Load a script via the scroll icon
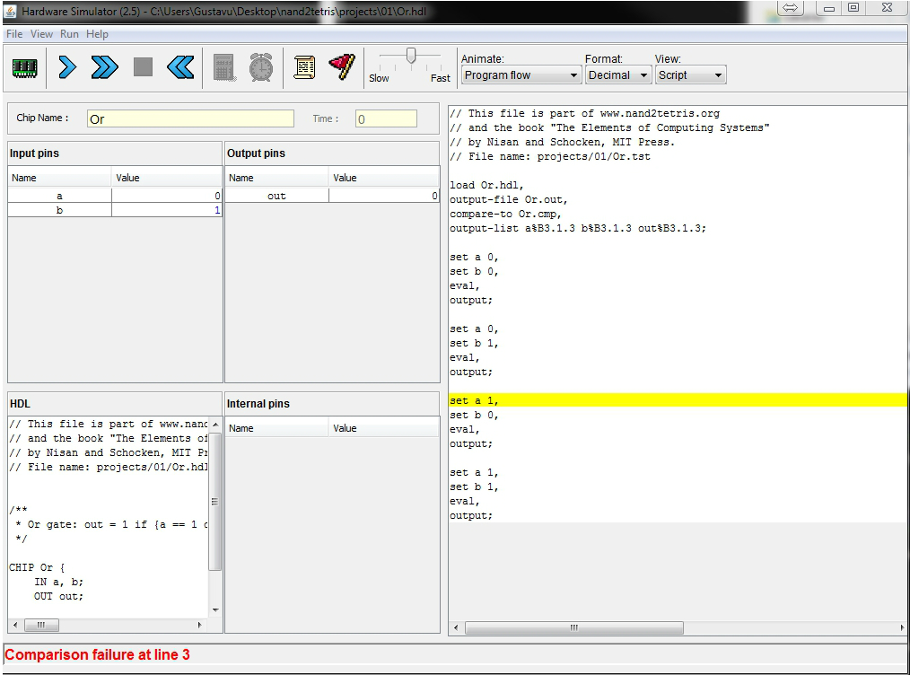This screenshot has height=675, width=910. coord(304,67)
